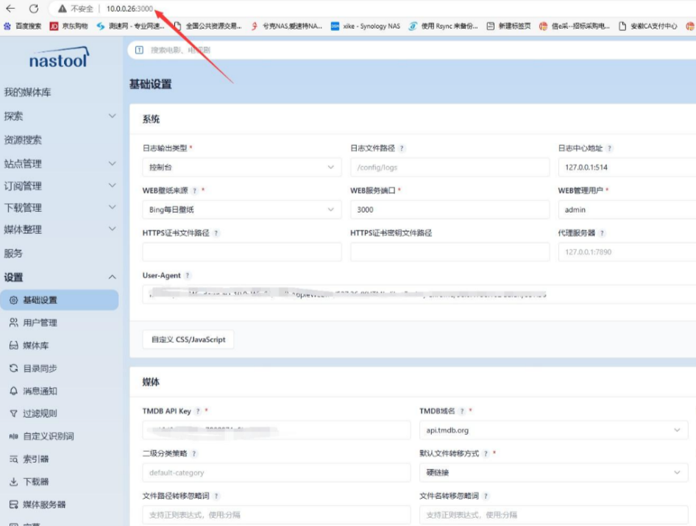Open the 默认文件转移方式 dropdown
696x526 pixels.
coord(552,473)
